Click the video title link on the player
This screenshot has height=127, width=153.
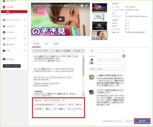pyautogui.click(x=56, y=6)
